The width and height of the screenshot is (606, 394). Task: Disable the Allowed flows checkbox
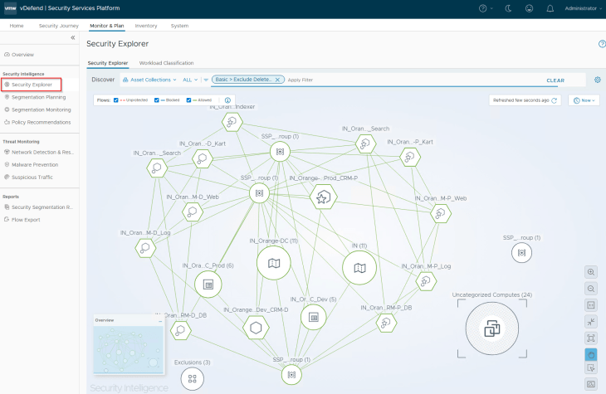[188, 100]
